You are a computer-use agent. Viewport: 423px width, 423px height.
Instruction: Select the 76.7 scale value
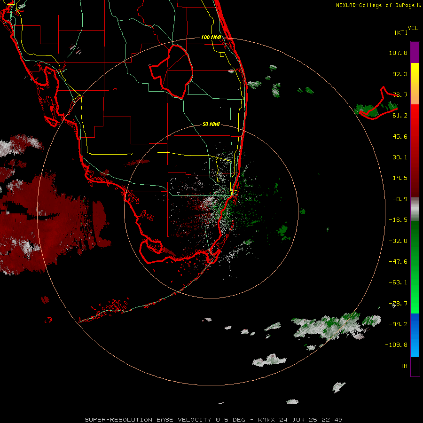(400, 94)
